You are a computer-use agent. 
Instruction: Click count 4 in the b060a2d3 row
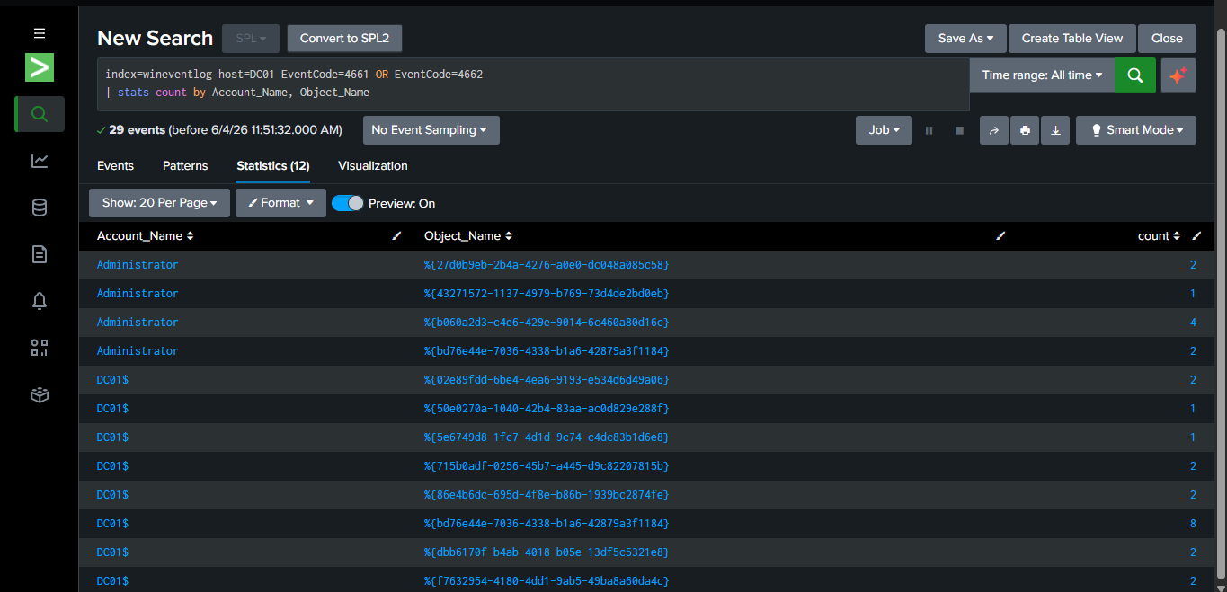(x=1193, y=323)
